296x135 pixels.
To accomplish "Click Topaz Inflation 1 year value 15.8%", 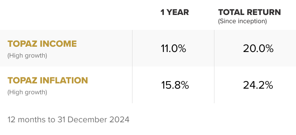I will pos(175,85).
